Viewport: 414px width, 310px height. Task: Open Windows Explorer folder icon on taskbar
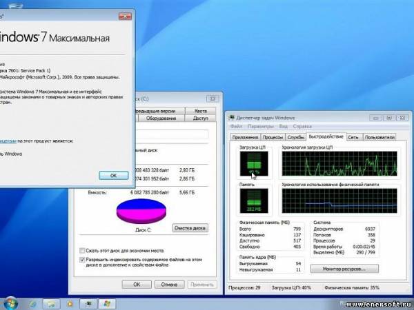pos(52,304)
